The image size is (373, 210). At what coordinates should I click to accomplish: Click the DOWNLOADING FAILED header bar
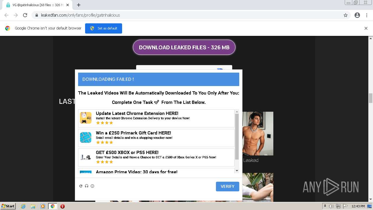tap(159, 79)
